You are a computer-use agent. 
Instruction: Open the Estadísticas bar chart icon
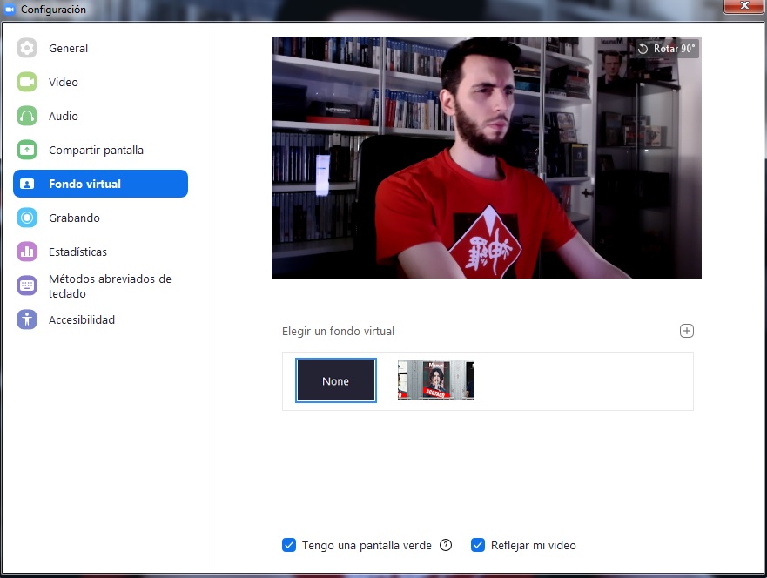27,252
